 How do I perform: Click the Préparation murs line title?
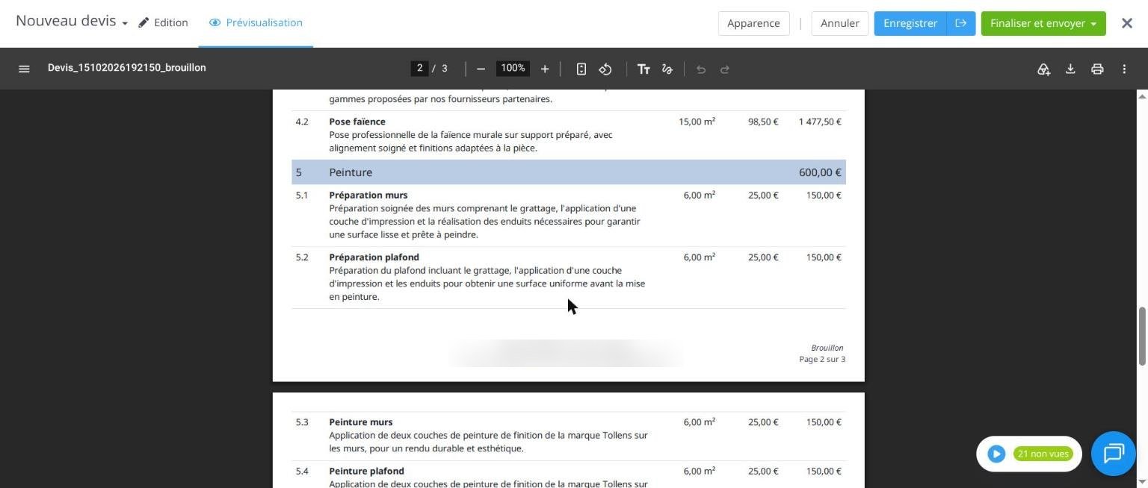pos(368,195)
